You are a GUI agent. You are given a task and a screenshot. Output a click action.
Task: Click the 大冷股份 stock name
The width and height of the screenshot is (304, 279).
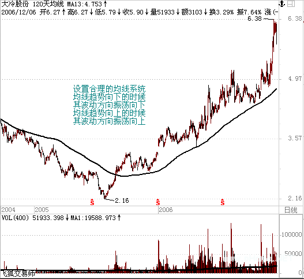[15, 4]
